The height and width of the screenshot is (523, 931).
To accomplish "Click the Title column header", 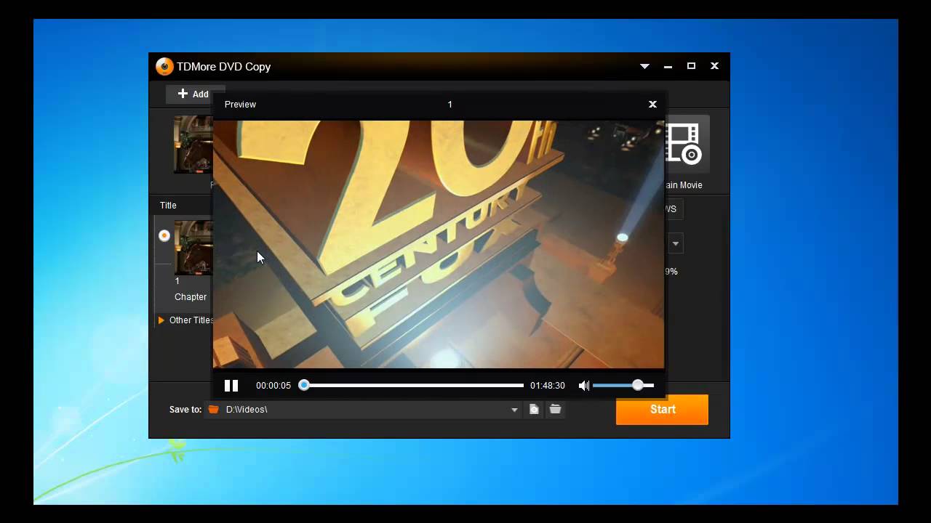I will [168, 206].
